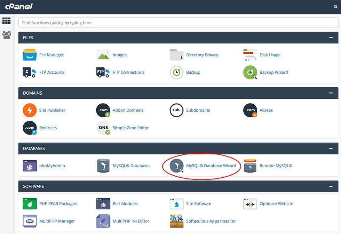Open the PHP PEAR Packages link
This screenshot has height=234, width=341.
(58, 204)
